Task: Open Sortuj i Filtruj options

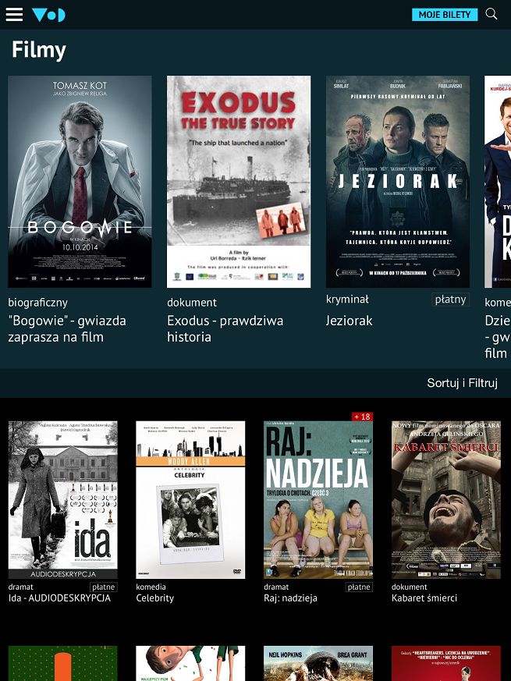Action: tap(462, 383)
